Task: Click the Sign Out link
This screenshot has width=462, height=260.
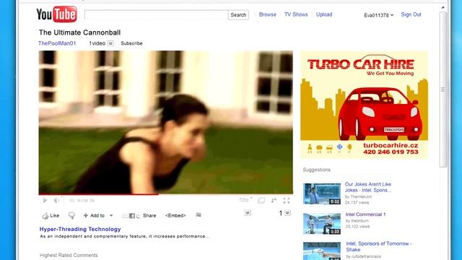Action: point(411,14)
